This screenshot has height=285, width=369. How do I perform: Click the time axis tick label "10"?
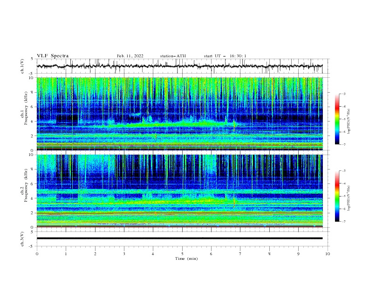(x=328, y=254)
